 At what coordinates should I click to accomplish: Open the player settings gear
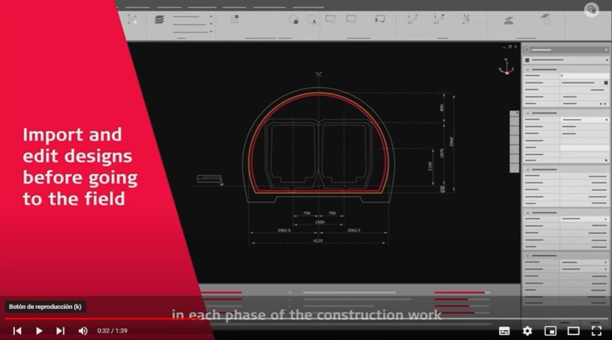[527, 331]
